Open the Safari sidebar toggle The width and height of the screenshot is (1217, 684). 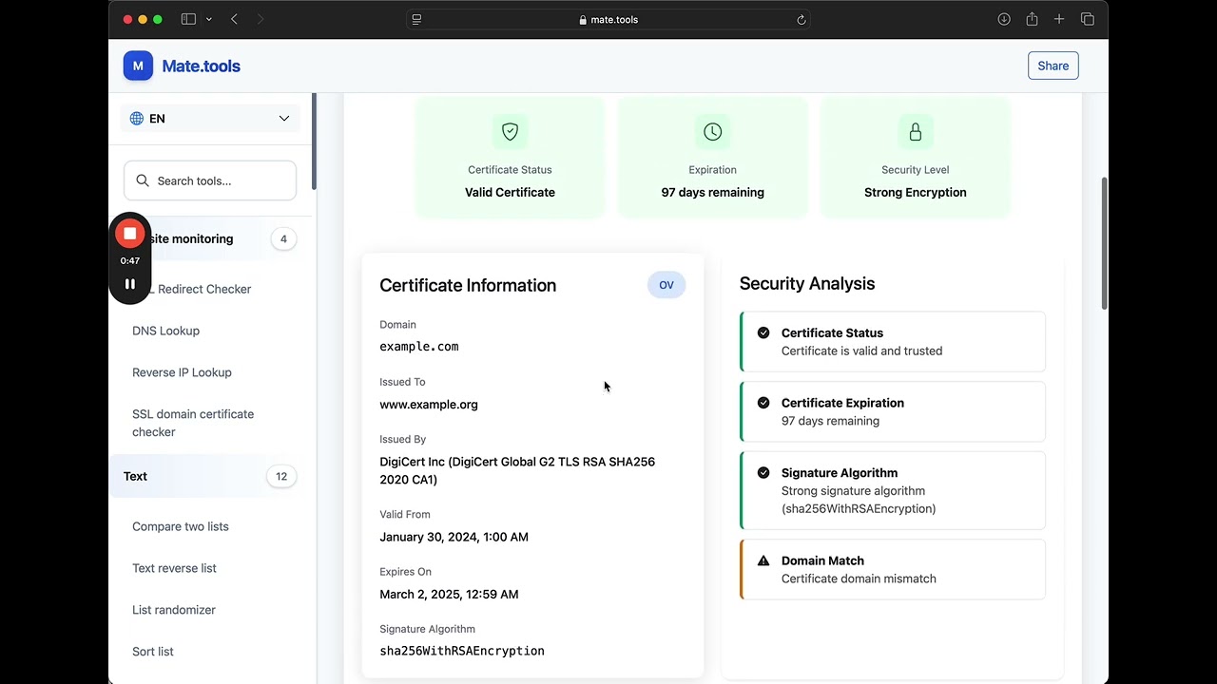point(188,19)
